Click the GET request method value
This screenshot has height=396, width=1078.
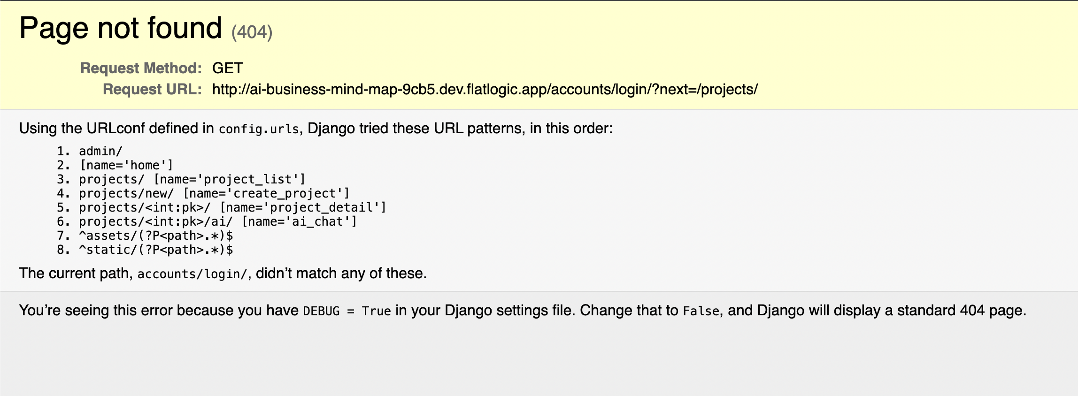tap(227, 68)
